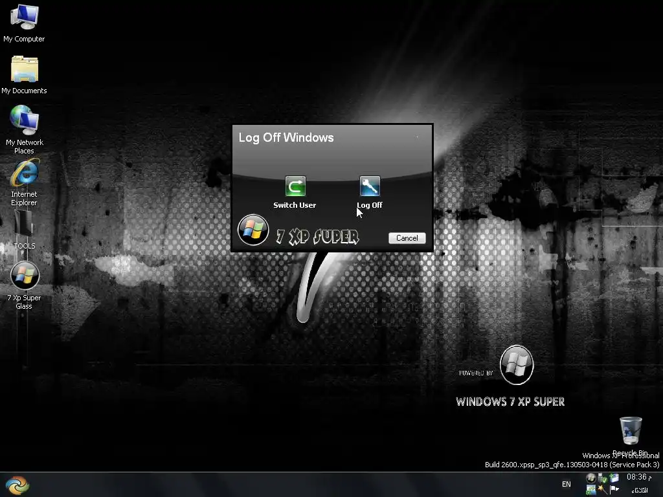The image size is (663, 497).
Task: Click the Log Off key icon
Action: coord(370,186)
